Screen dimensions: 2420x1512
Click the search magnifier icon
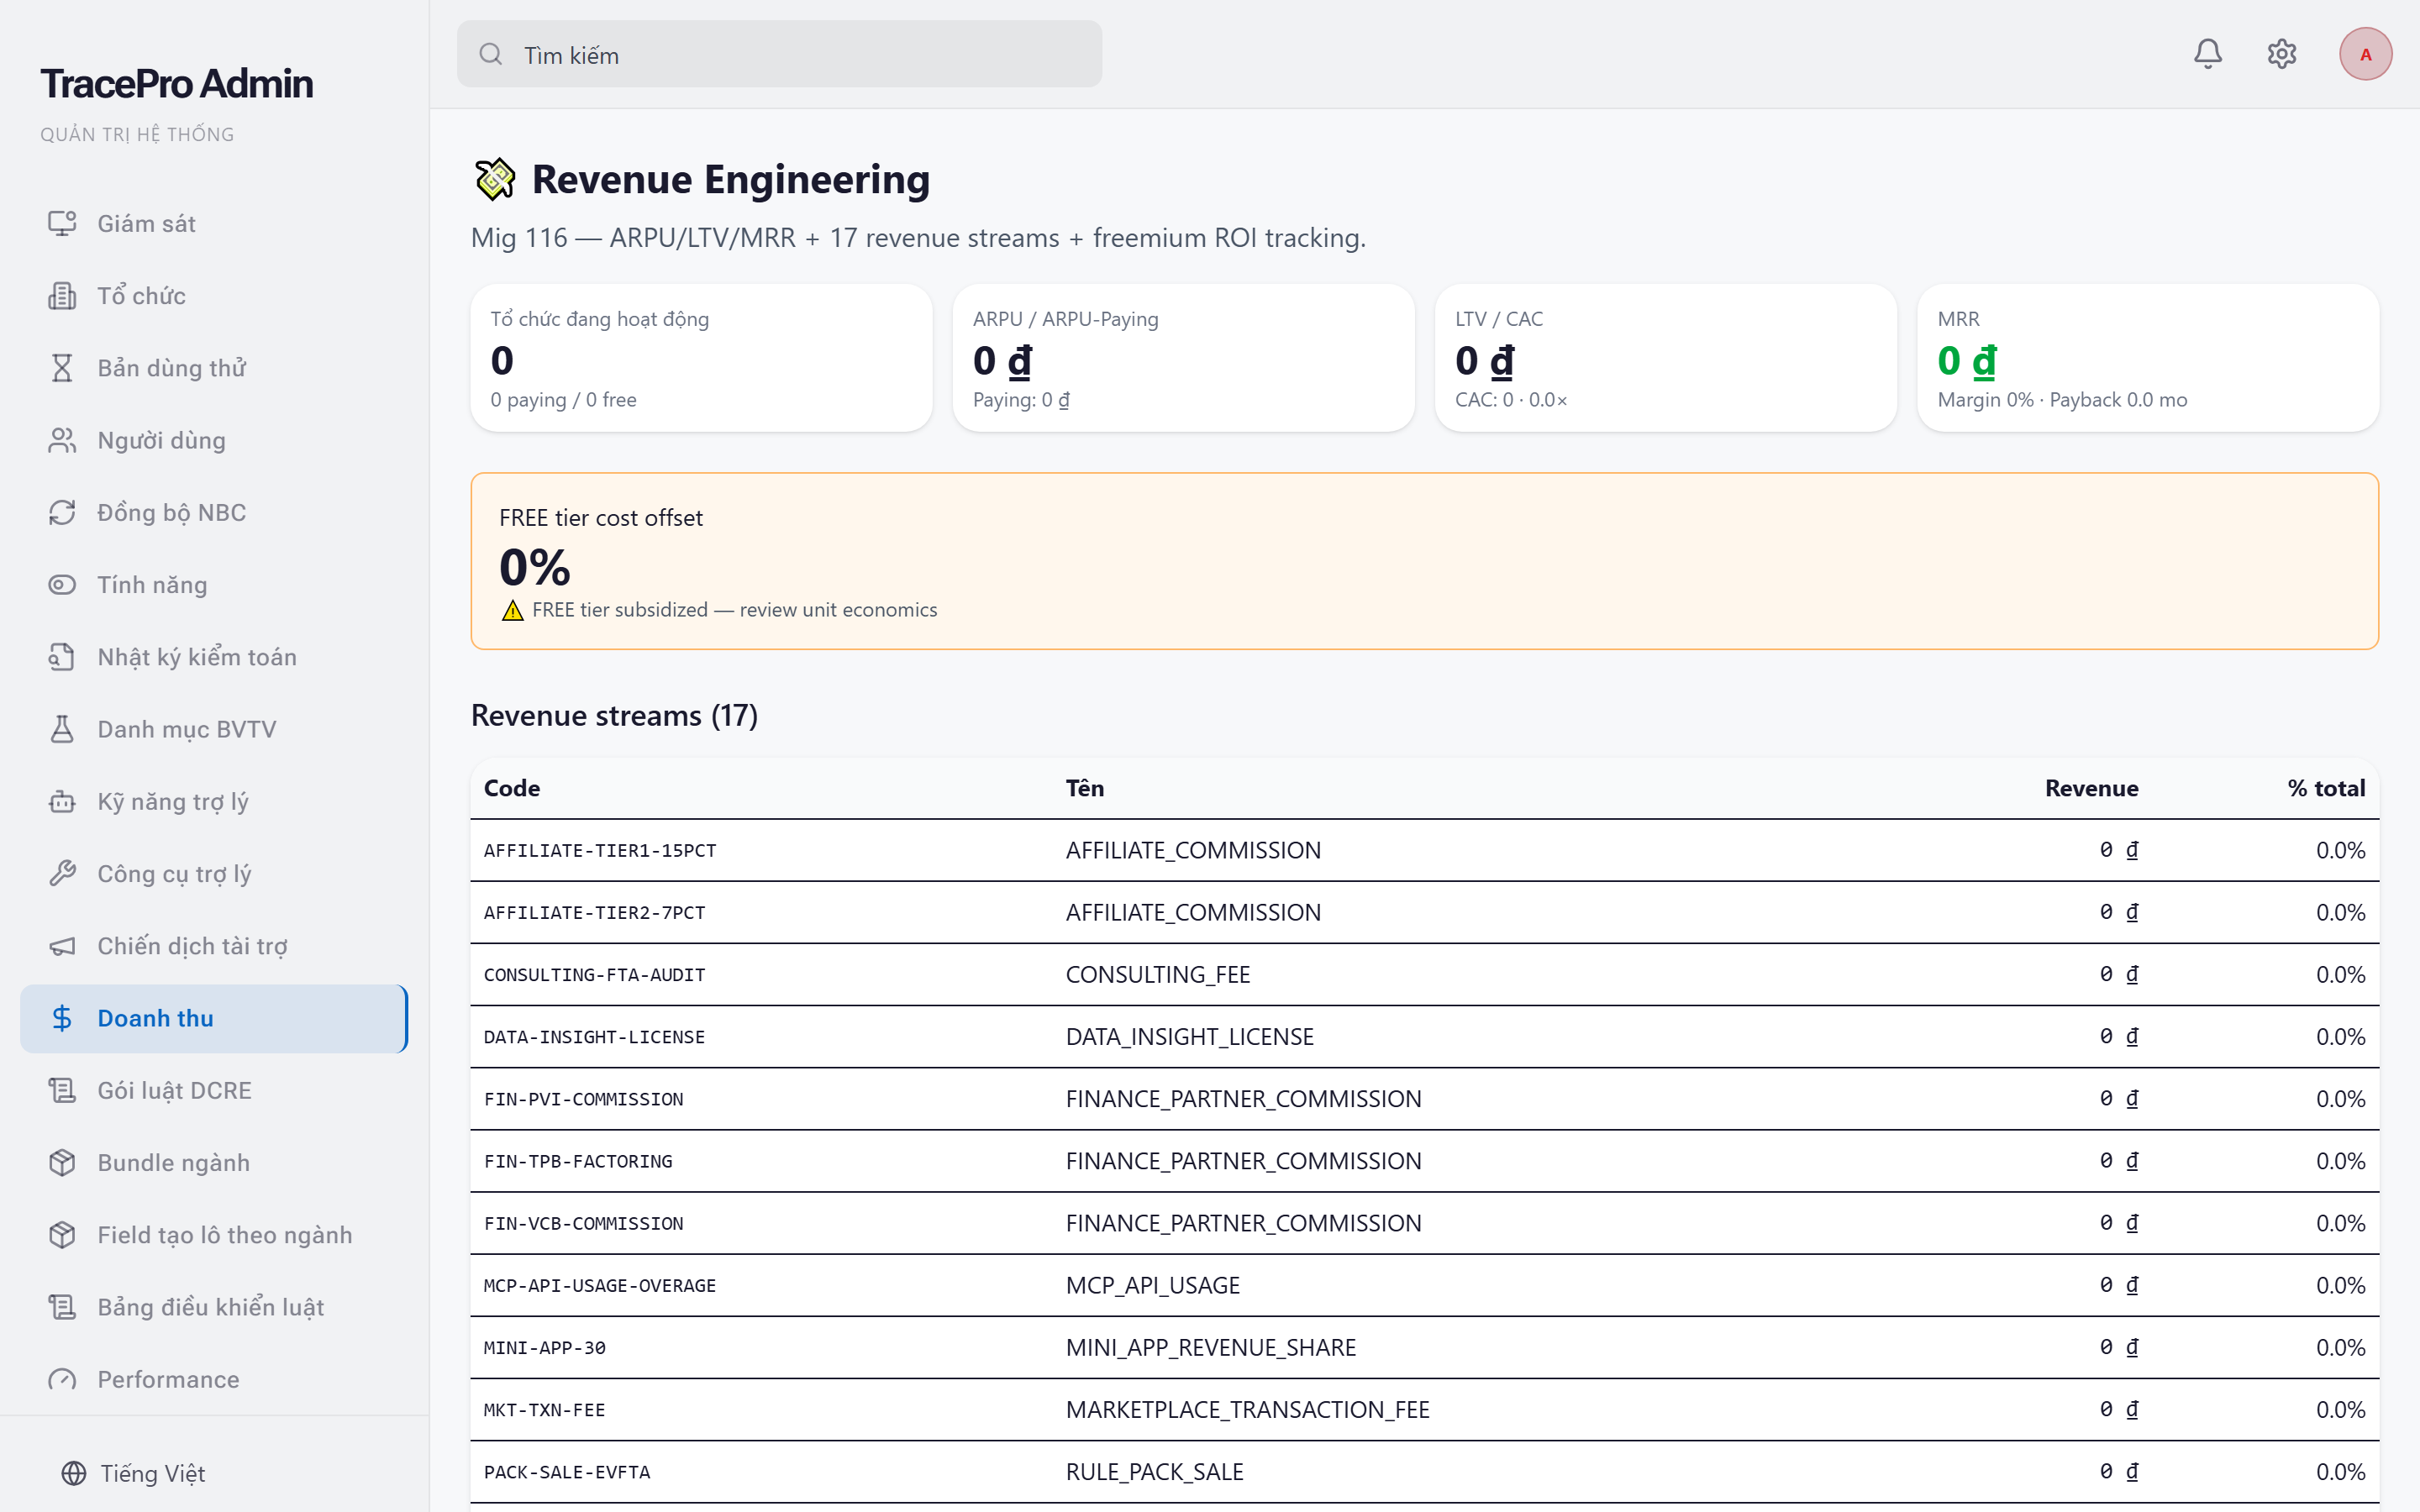pos(490,54)
